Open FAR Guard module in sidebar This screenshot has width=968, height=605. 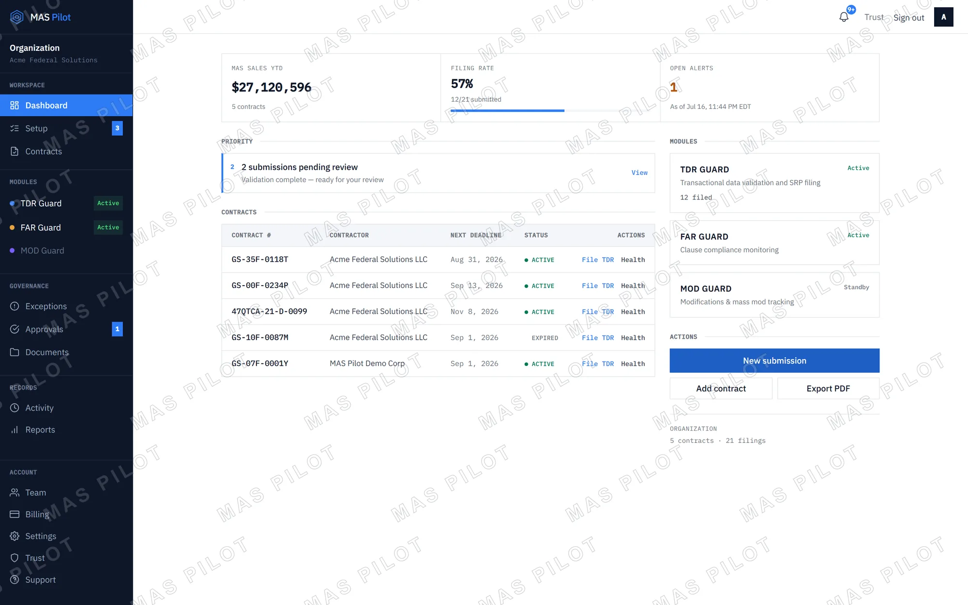[66, 227]
